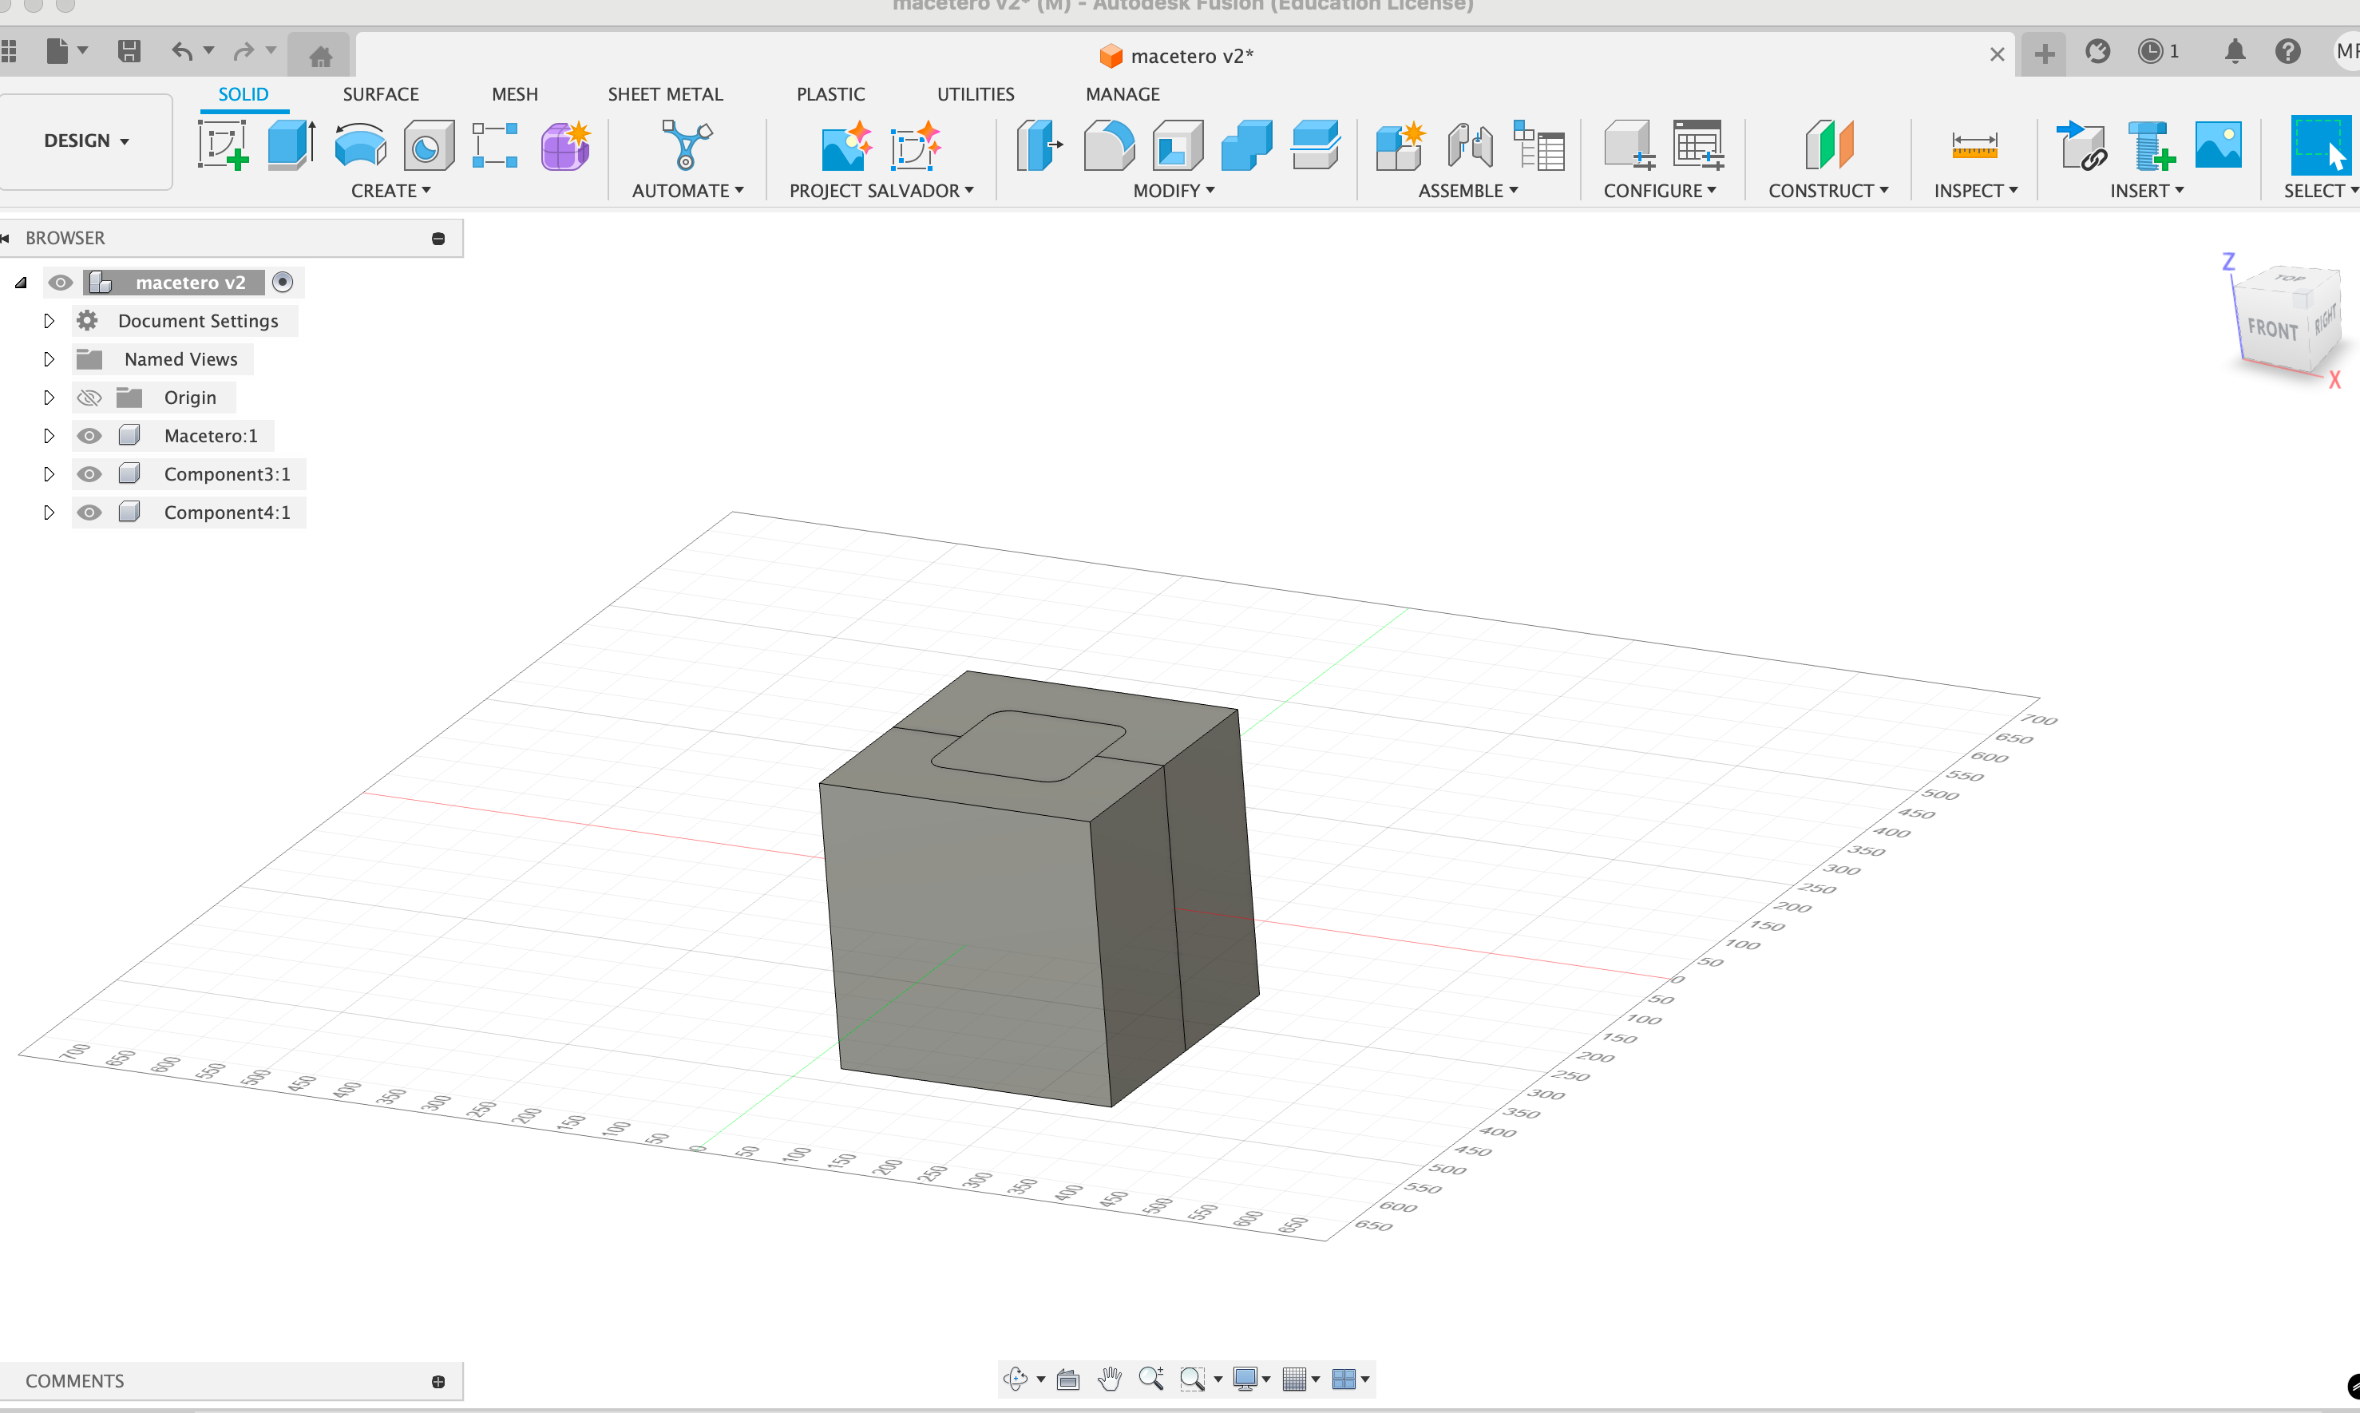Image resolution: width=2360 pixels, height=1413 pixels.
Task: Open the job status clock icon
Action: (2151, 51)
